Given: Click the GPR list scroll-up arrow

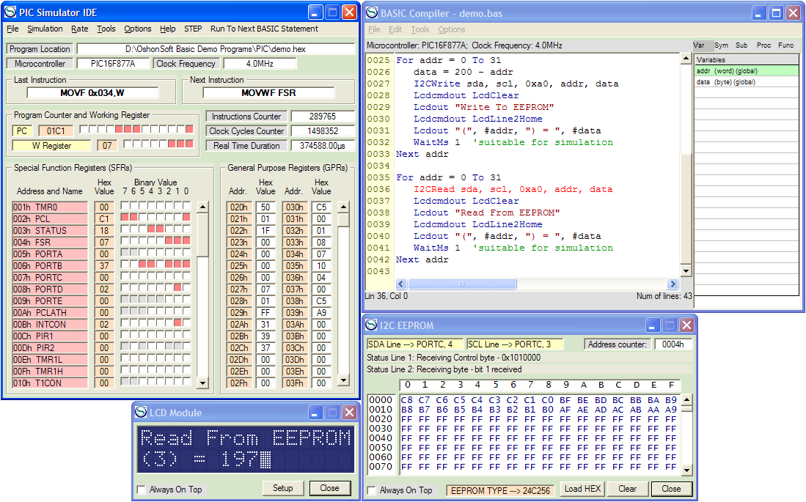Looking at the screenshot, I should (x=343, y=207).
